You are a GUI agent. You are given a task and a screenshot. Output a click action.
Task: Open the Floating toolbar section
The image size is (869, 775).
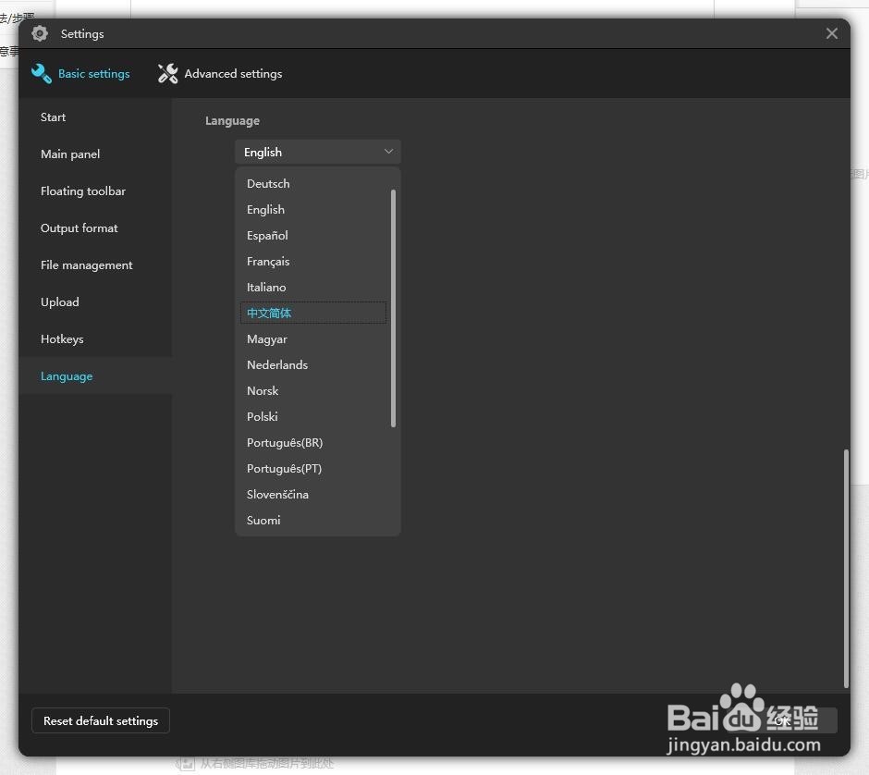pos(95,191)
